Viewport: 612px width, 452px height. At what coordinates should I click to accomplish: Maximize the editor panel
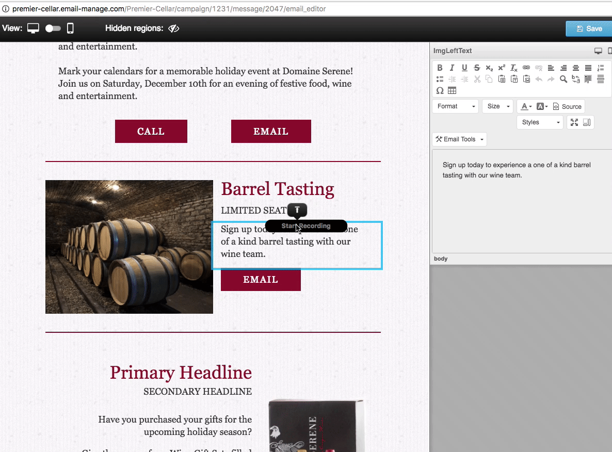[x=574, y=122]
